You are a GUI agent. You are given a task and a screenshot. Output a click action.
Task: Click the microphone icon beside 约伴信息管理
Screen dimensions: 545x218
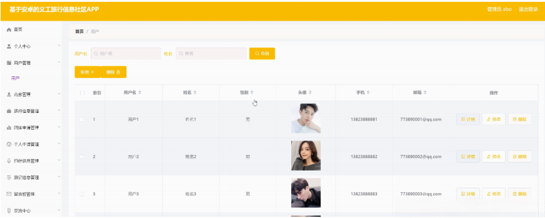(x=9, y=161)
